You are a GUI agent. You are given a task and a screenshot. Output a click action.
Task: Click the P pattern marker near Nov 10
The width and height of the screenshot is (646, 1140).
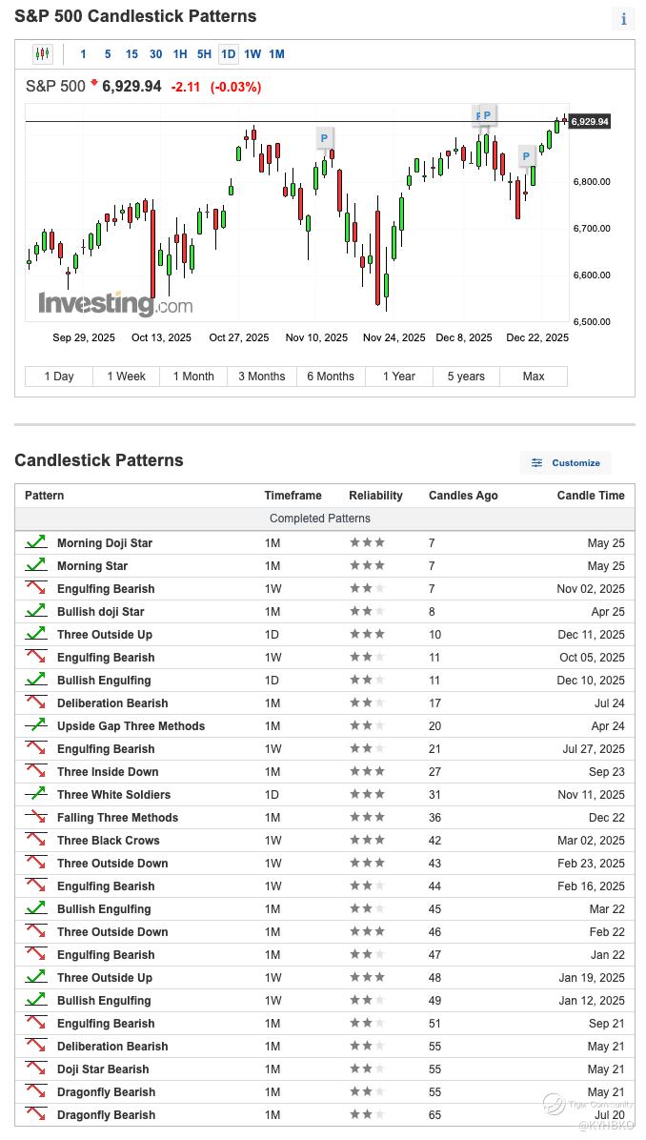point(324,138)
